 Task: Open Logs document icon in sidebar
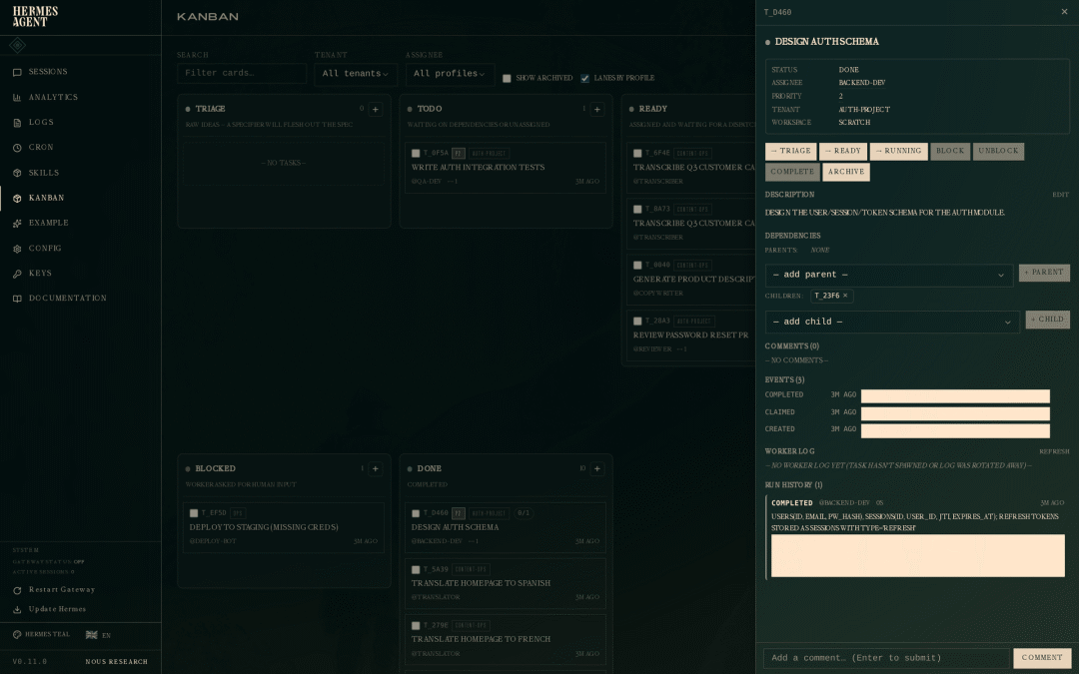(17, 123)
